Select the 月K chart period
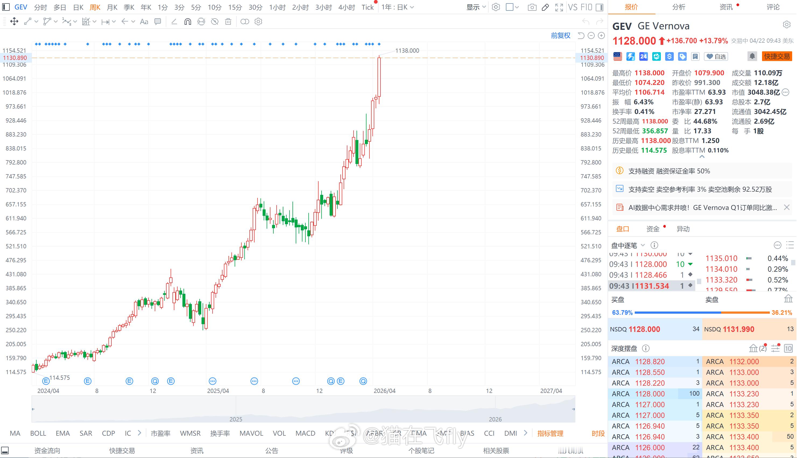Viewport: 797px width, 458px height. pos(112,7)
